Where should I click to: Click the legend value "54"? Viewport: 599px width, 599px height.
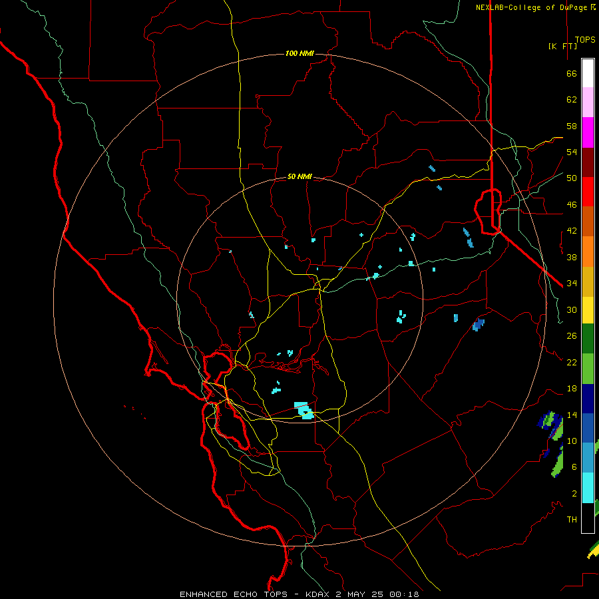click(572, 152)
